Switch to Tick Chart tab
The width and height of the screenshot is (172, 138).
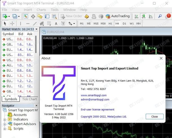(30, 99)
